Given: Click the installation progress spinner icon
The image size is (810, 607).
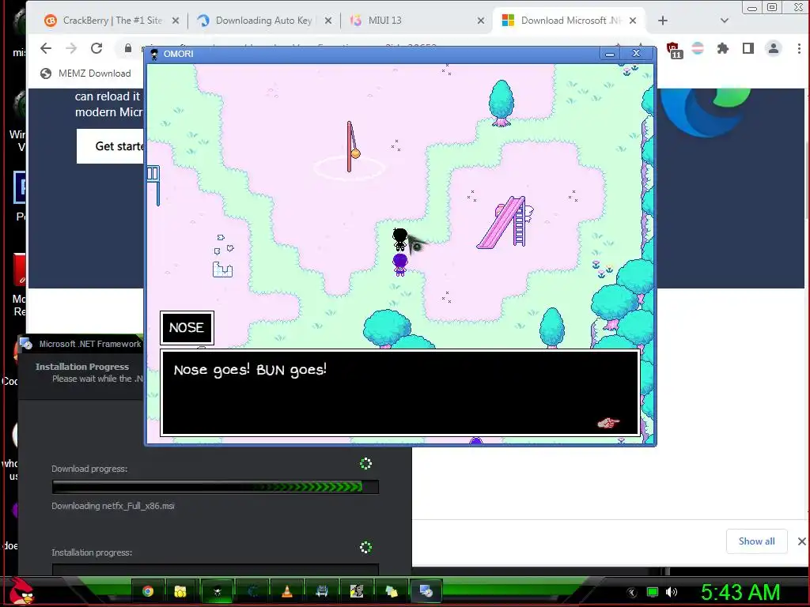Looking at the screenshot, I should coord(365,547).
